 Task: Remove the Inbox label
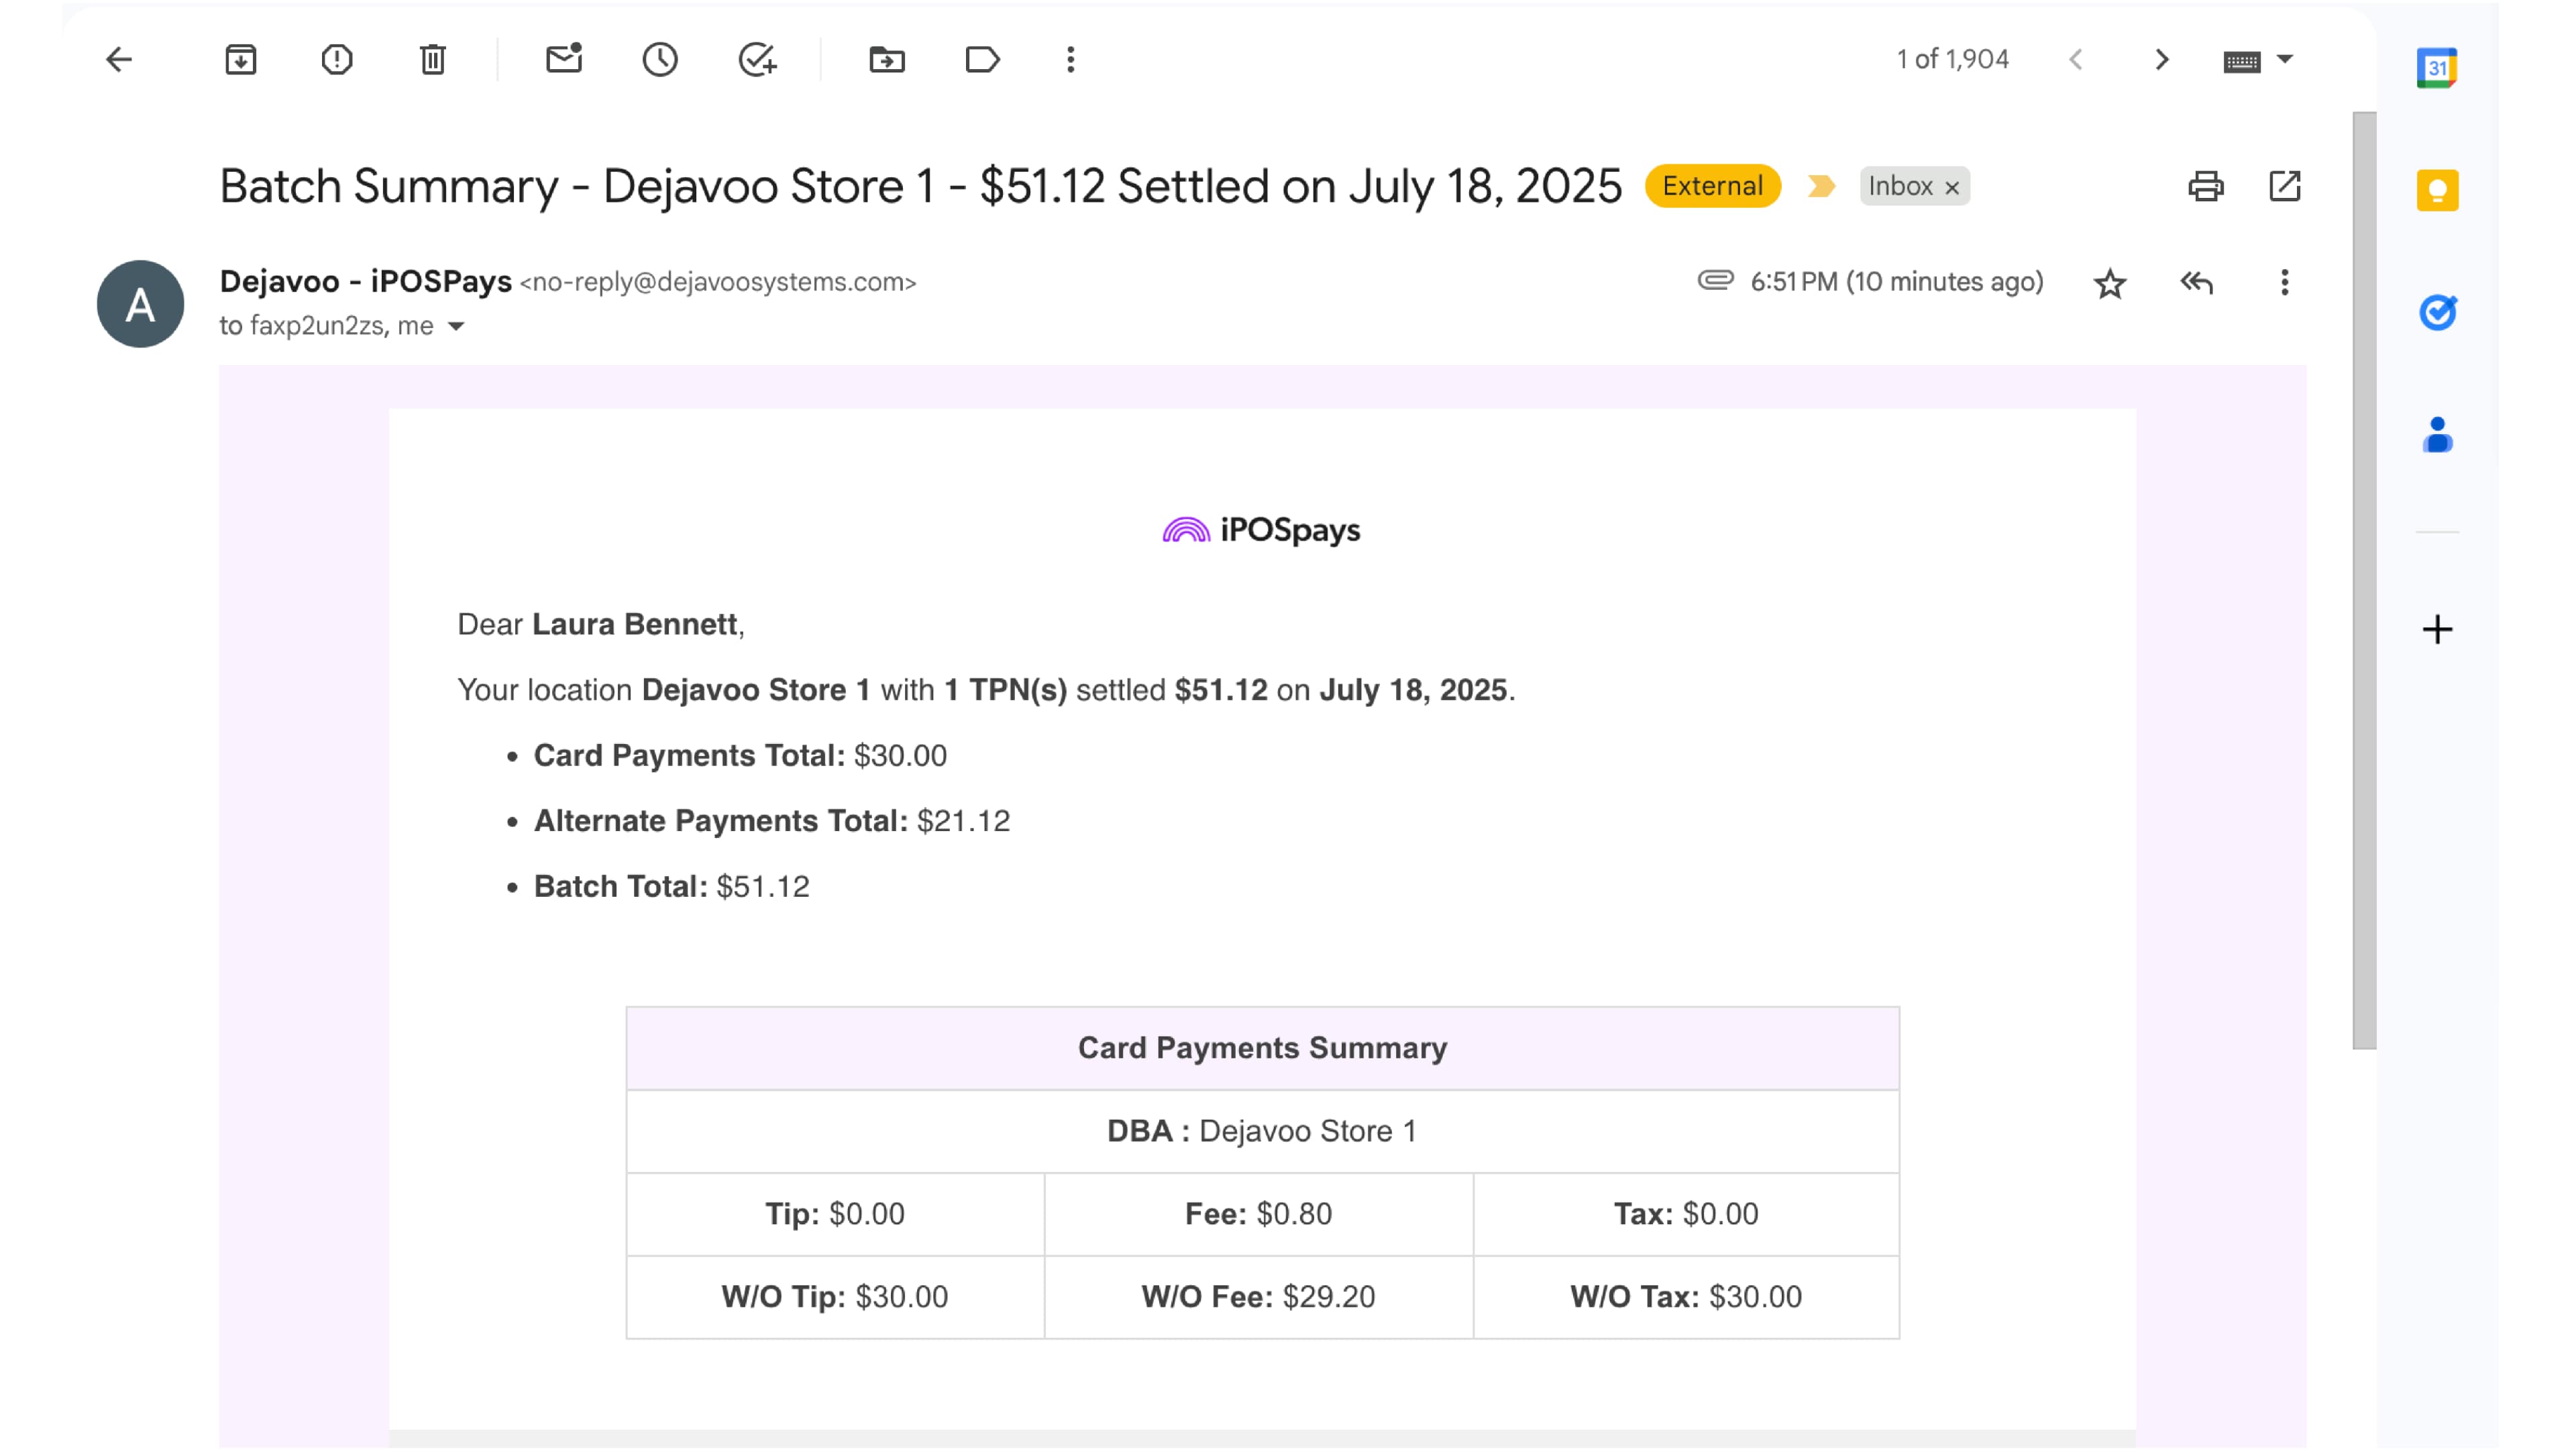pos(1952,188)
